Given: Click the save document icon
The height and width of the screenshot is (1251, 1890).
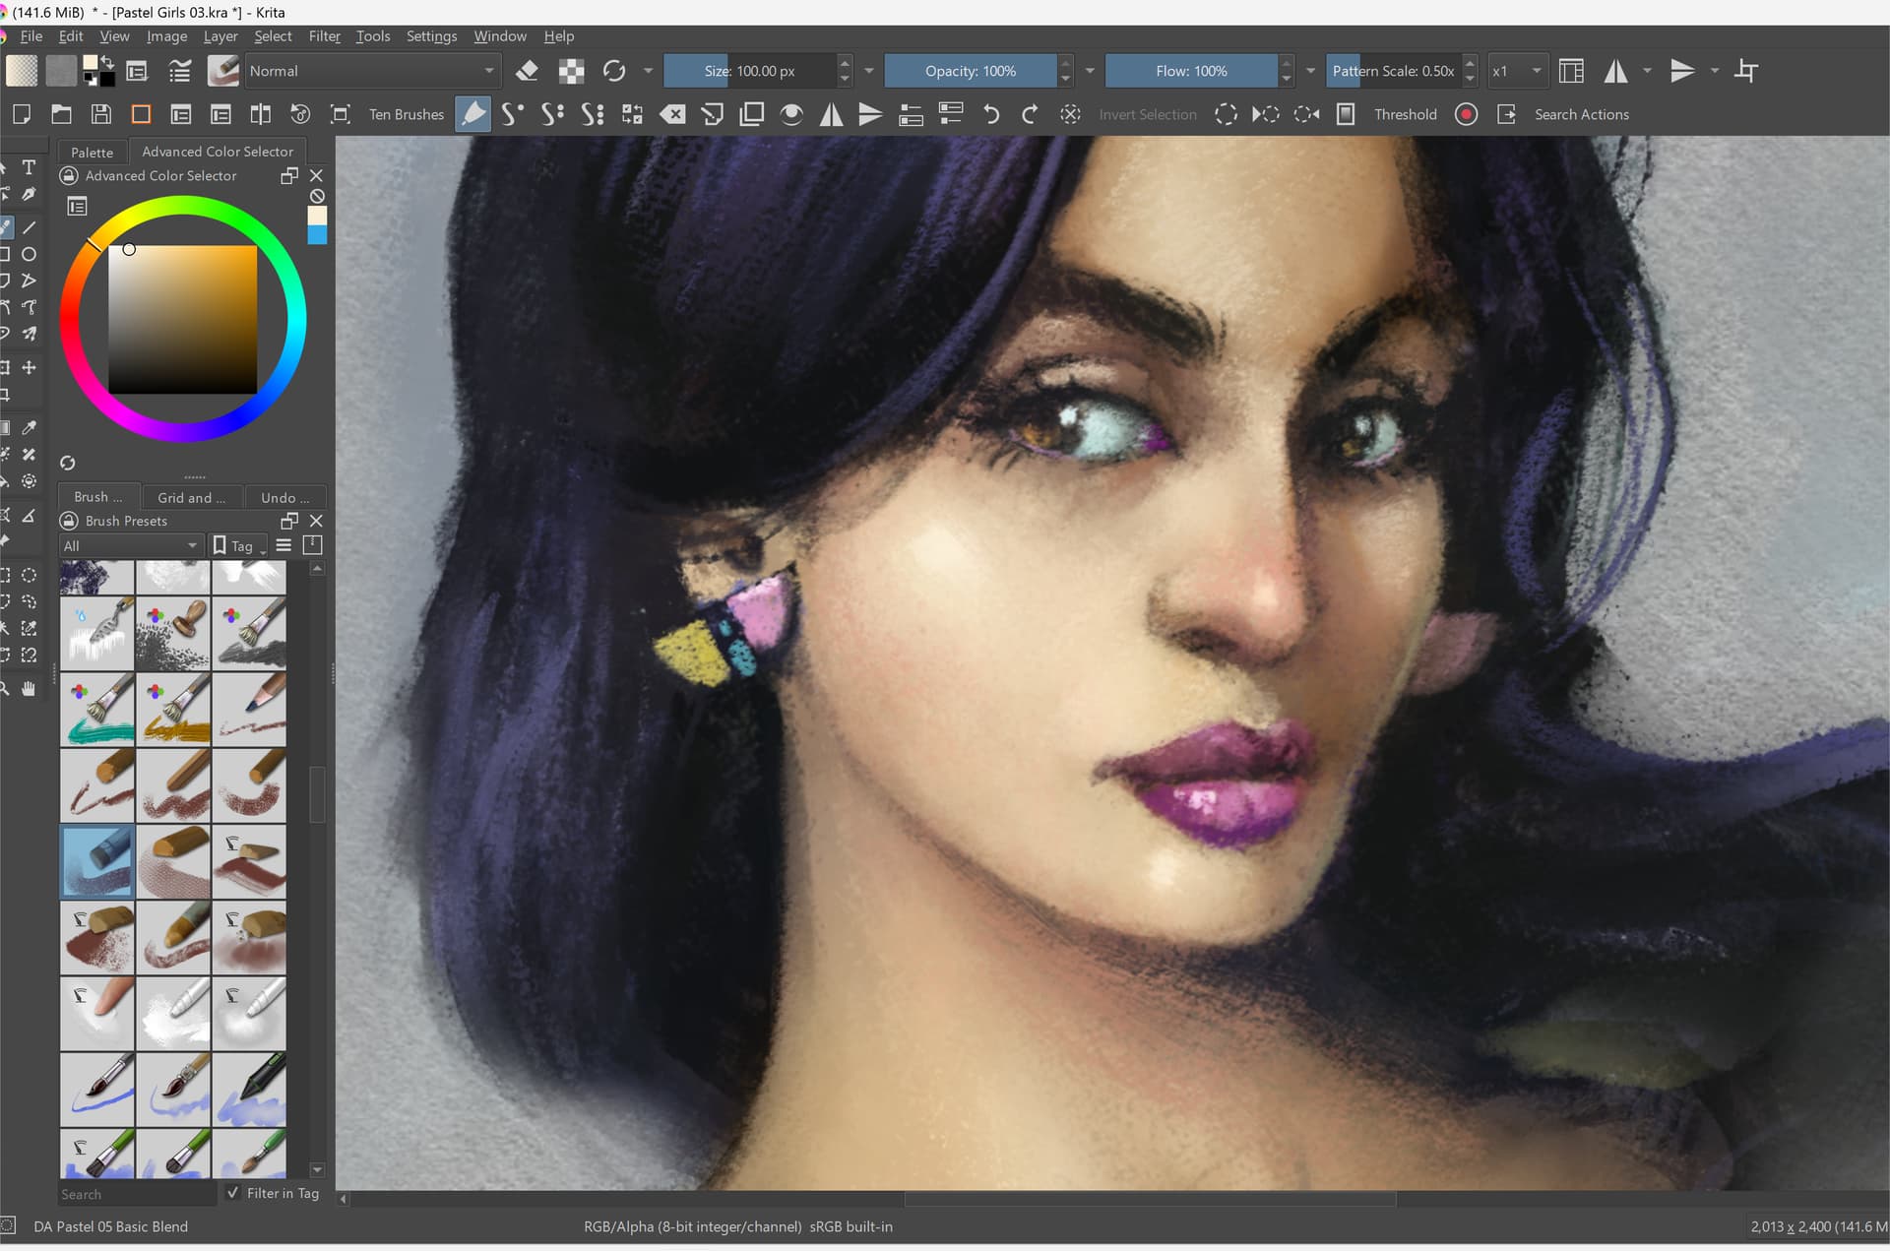Looking at the screenshot, I should (x=100, y=114).
